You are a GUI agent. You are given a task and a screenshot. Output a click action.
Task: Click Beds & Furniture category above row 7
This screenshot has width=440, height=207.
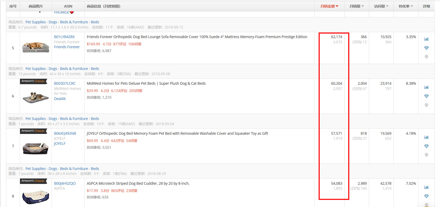pyautogui.click(x=74, y=119)
